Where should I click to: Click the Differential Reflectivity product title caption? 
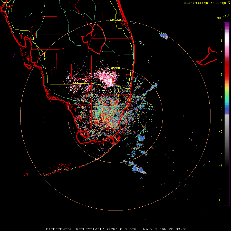[117, 229]
